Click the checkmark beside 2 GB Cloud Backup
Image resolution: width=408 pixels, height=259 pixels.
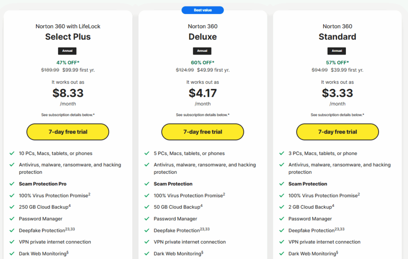tap(280, 207)
